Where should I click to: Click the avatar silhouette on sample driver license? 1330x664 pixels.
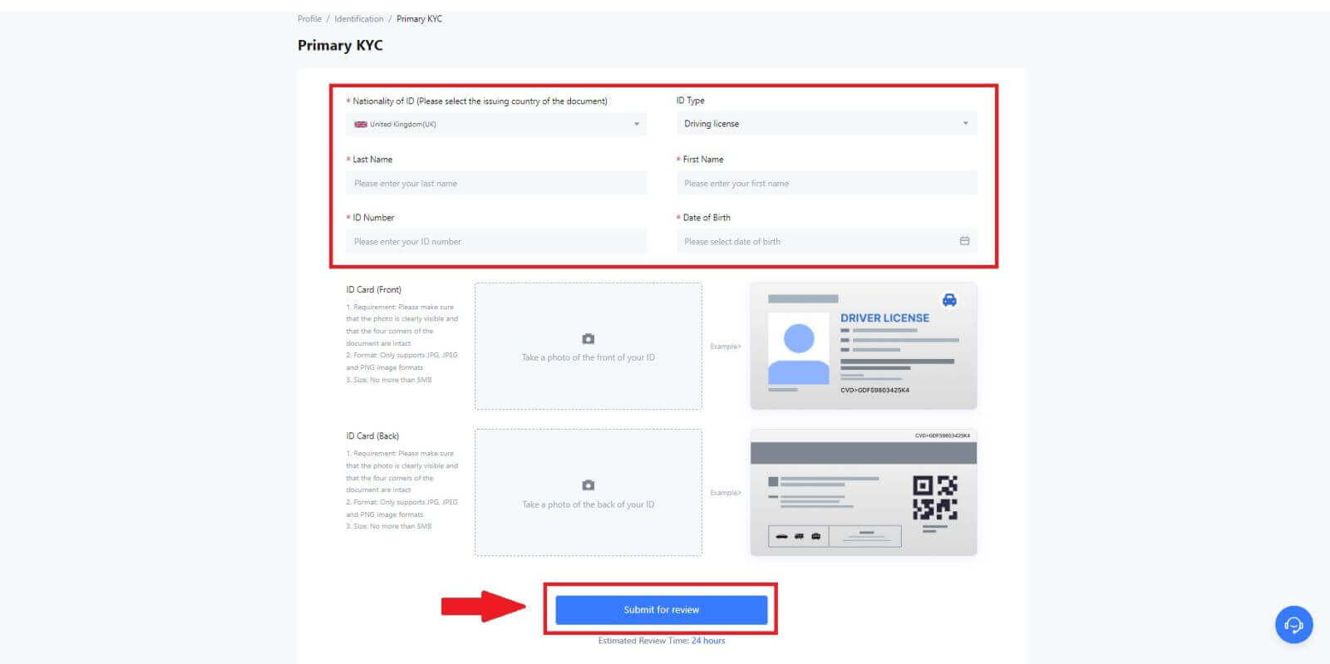coord(798,347)
